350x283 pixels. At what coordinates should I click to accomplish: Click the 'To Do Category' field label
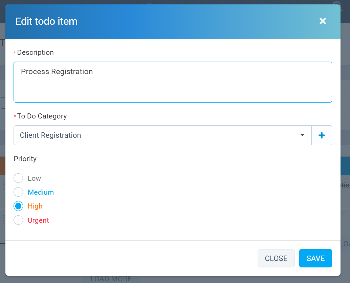point(42,116)
